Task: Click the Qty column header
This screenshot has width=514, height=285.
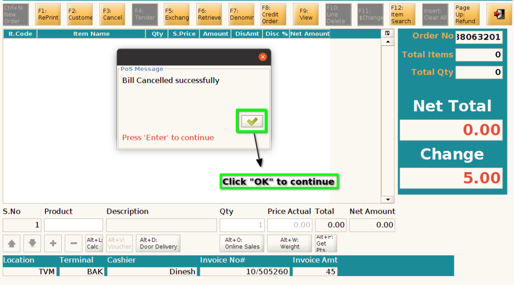Action: [x=157, y=34]
